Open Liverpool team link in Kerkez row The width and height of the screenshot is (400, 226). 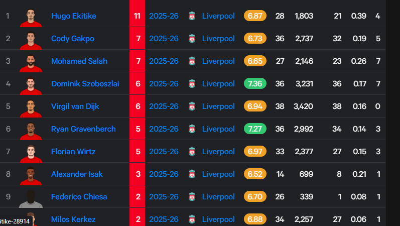(218, 219)
